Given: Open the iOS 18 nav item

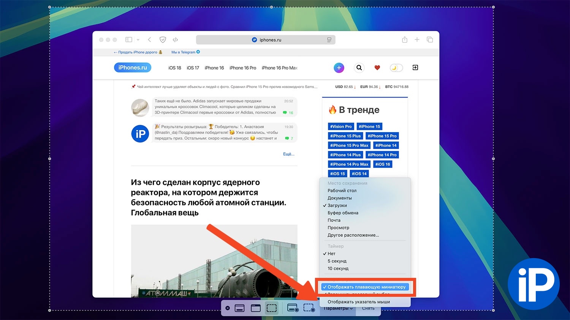Looking at the screenshot, I should pyautogui.click(x=175, y=68).
